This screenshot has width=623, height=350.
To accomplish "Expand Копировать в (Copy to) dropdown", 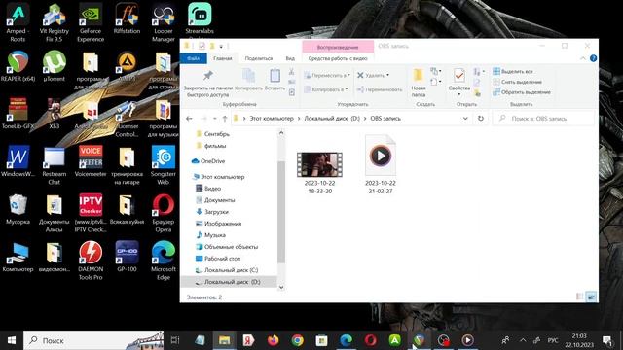I will tap(325, 89).
